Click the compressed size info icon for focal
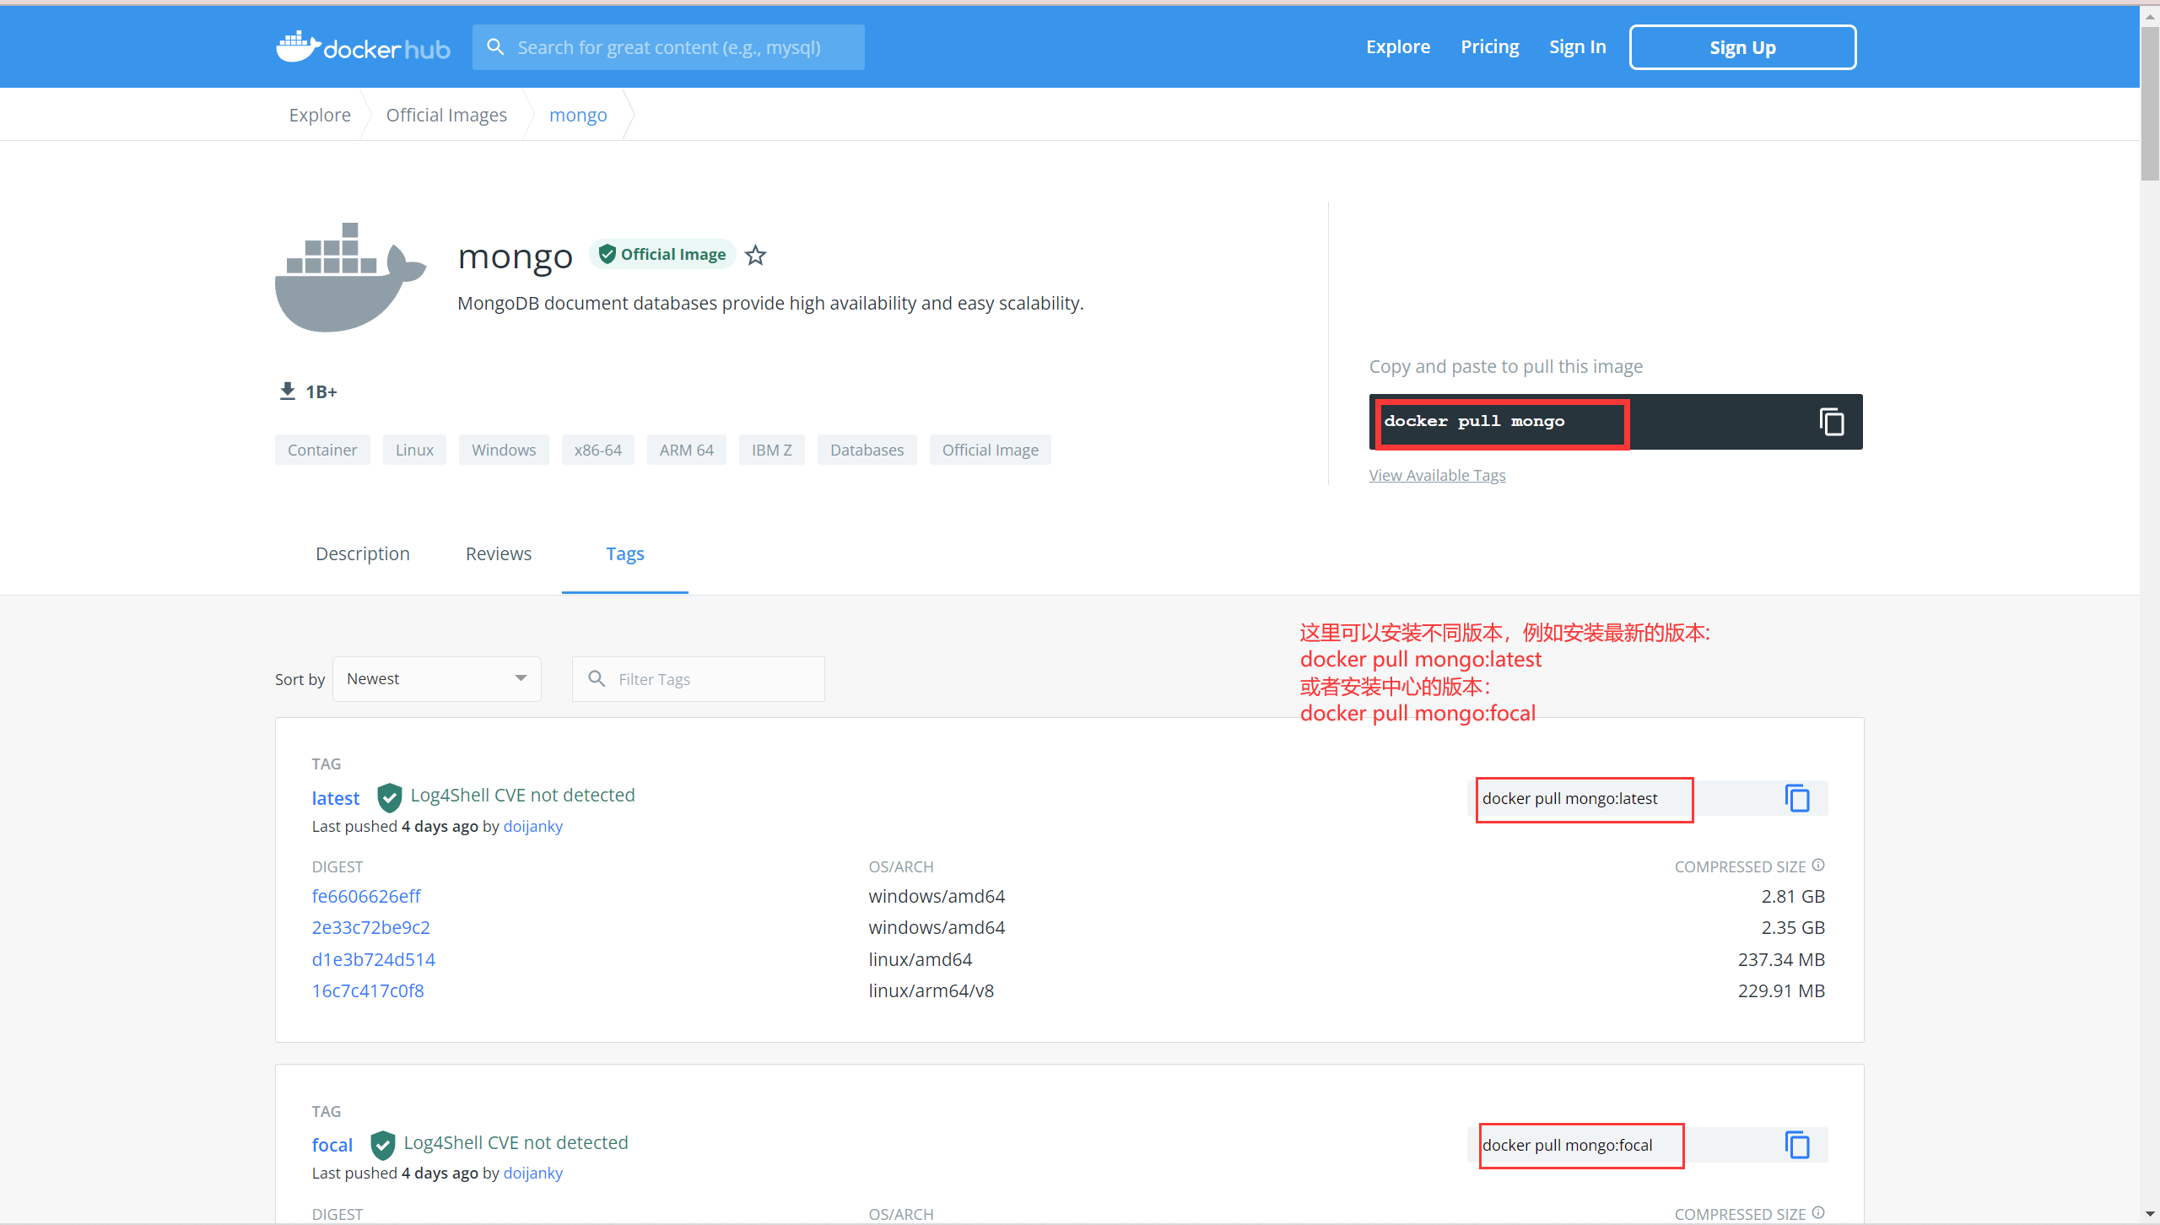2160x1225 pixels. 1818,1213
